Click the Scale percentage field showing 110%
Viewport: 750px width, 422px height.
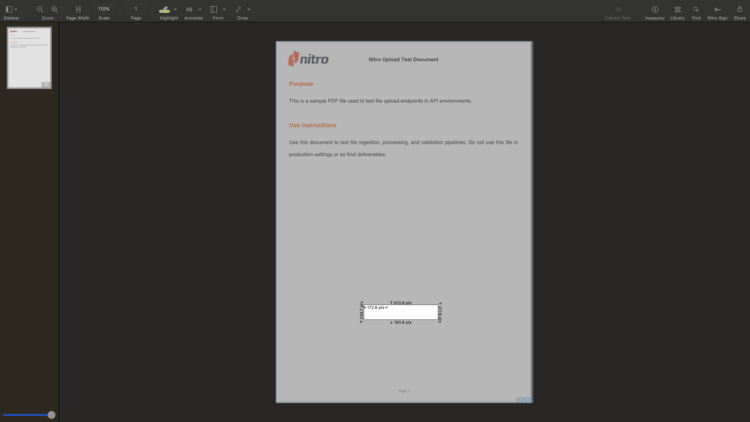click(x=104, y=9)
